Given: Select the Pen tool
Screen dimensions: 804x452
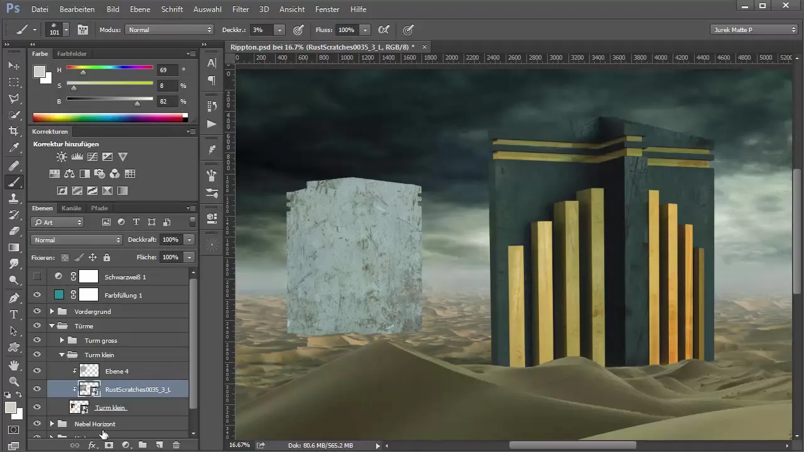Looking at the screenshot, I should 14,298.
